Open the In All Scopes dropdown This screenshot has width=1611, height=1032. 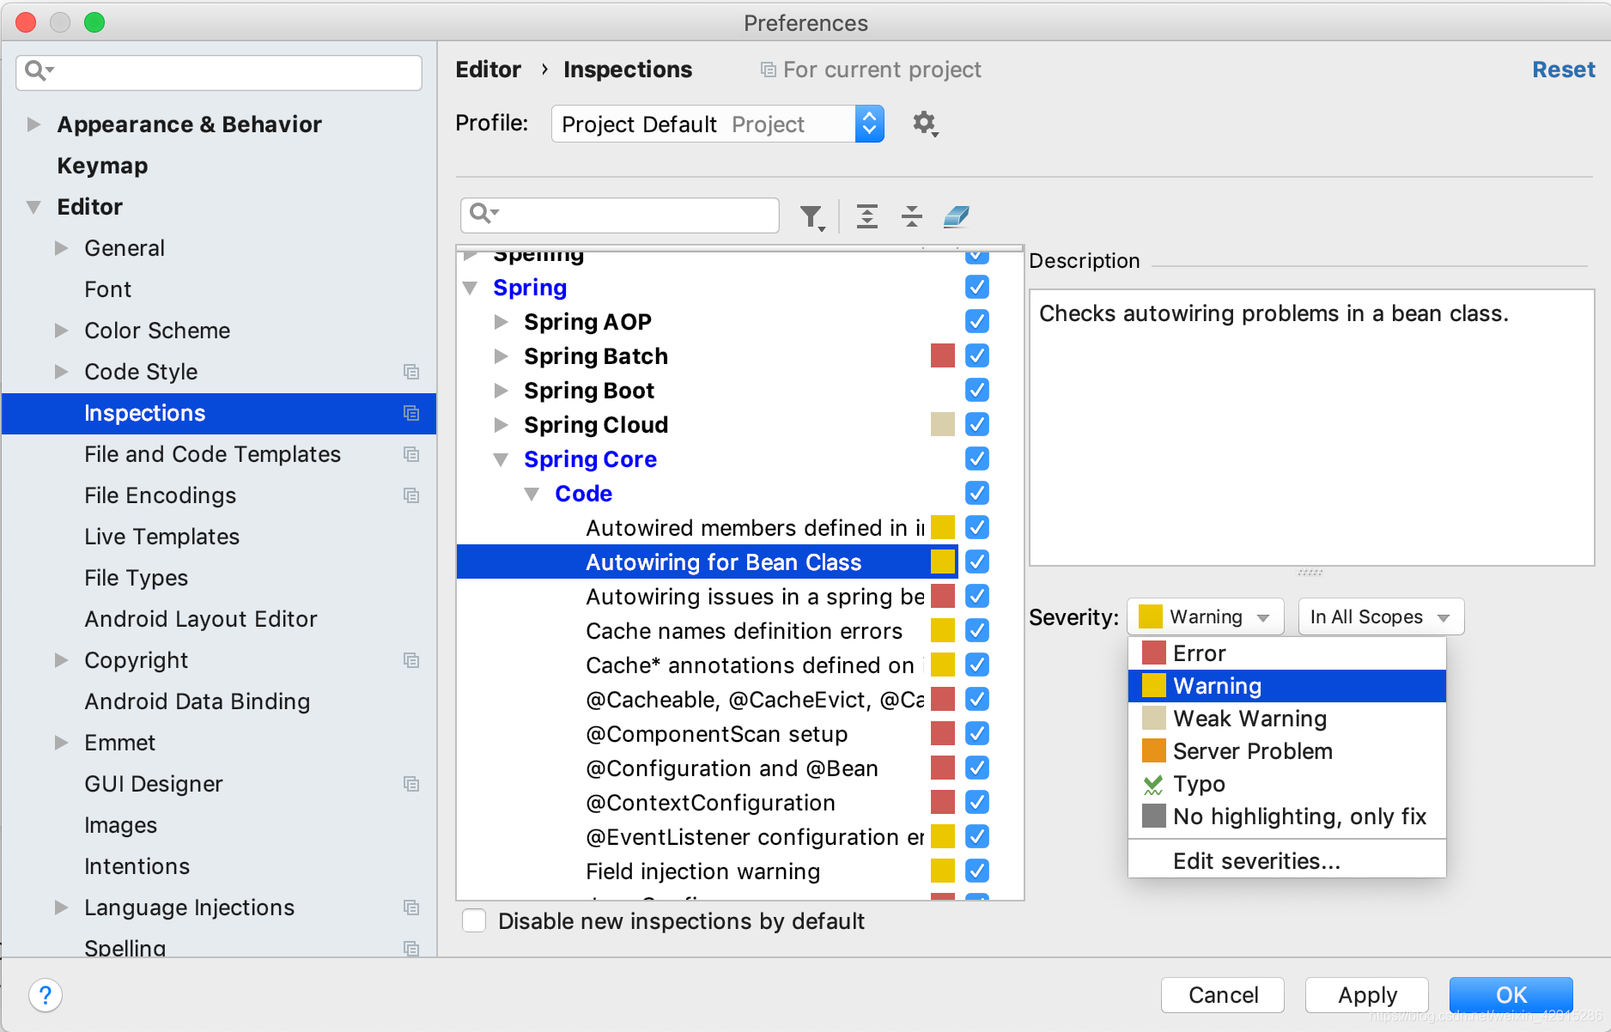[x=1381, y=616]
